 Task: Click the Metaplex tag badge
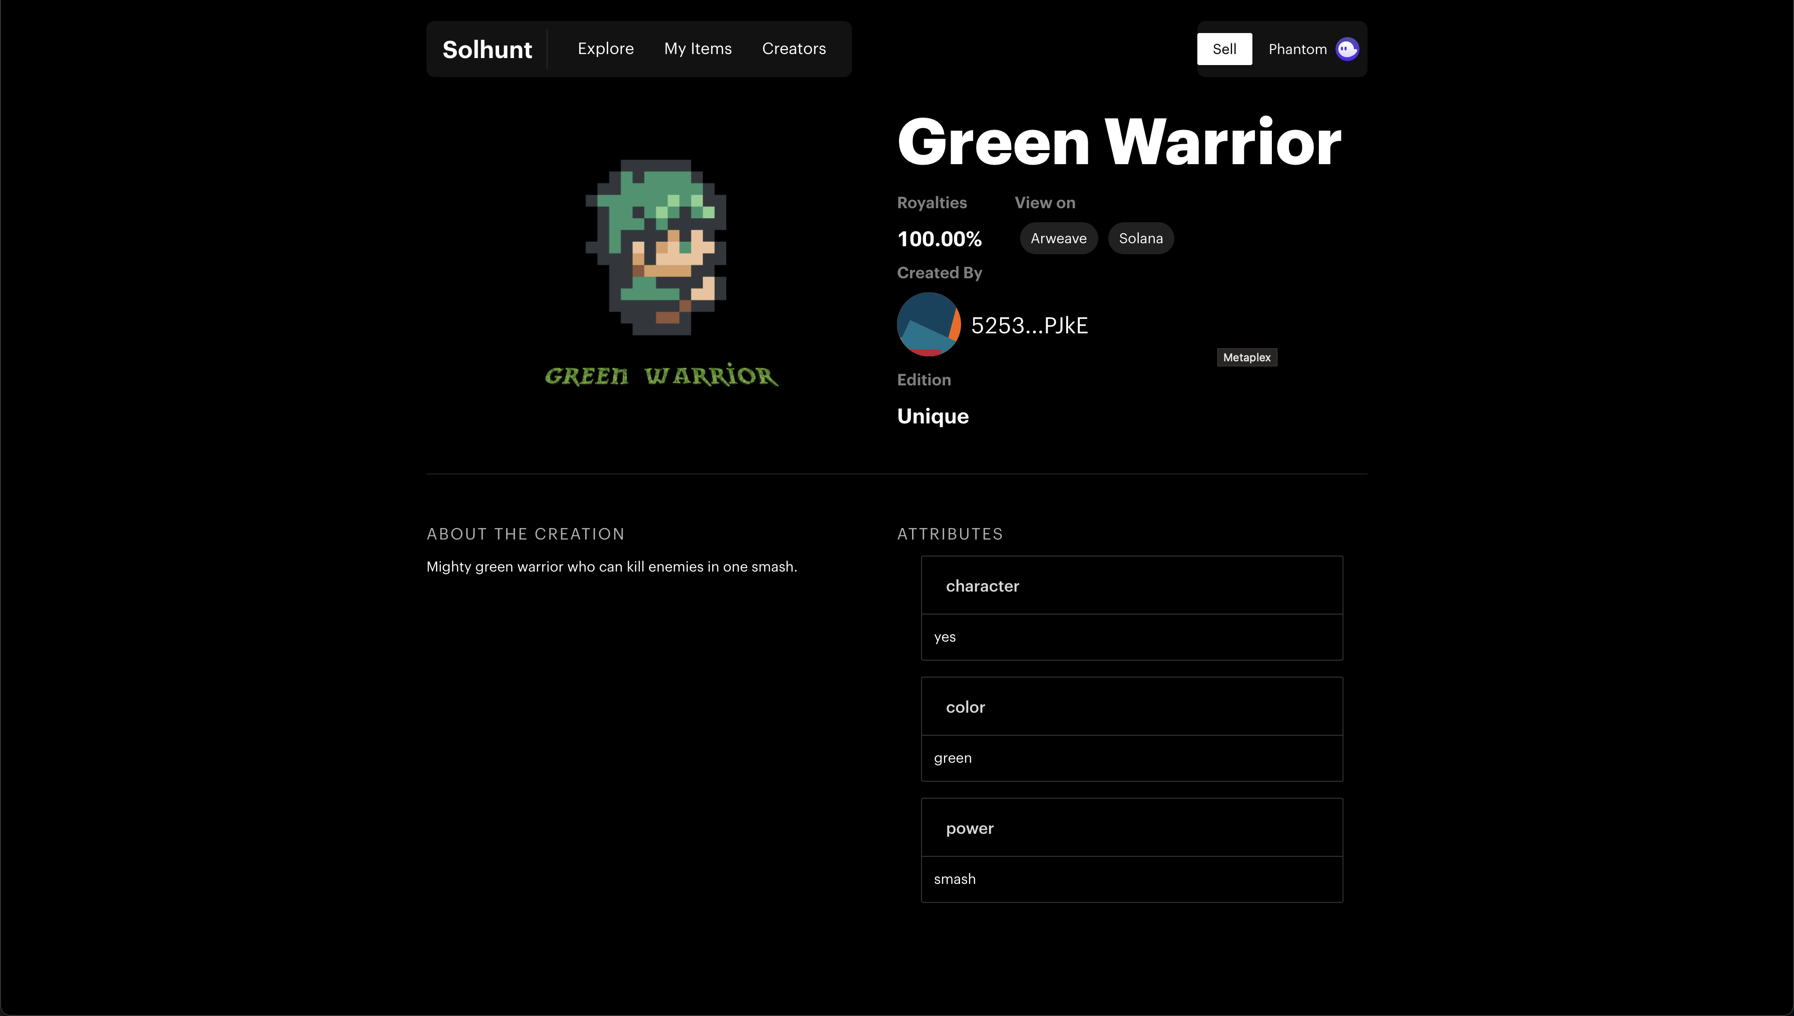tap(1246, 357)
